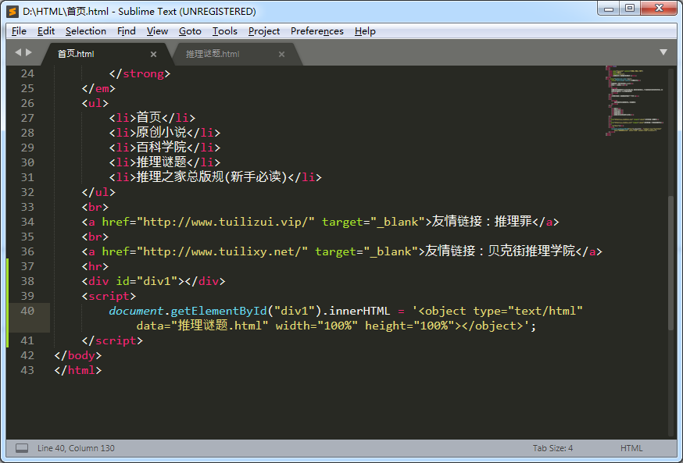This screenshot has height=463, width=683.
Task: Click the div id="div1" line
Action: (x=153, y=282)
